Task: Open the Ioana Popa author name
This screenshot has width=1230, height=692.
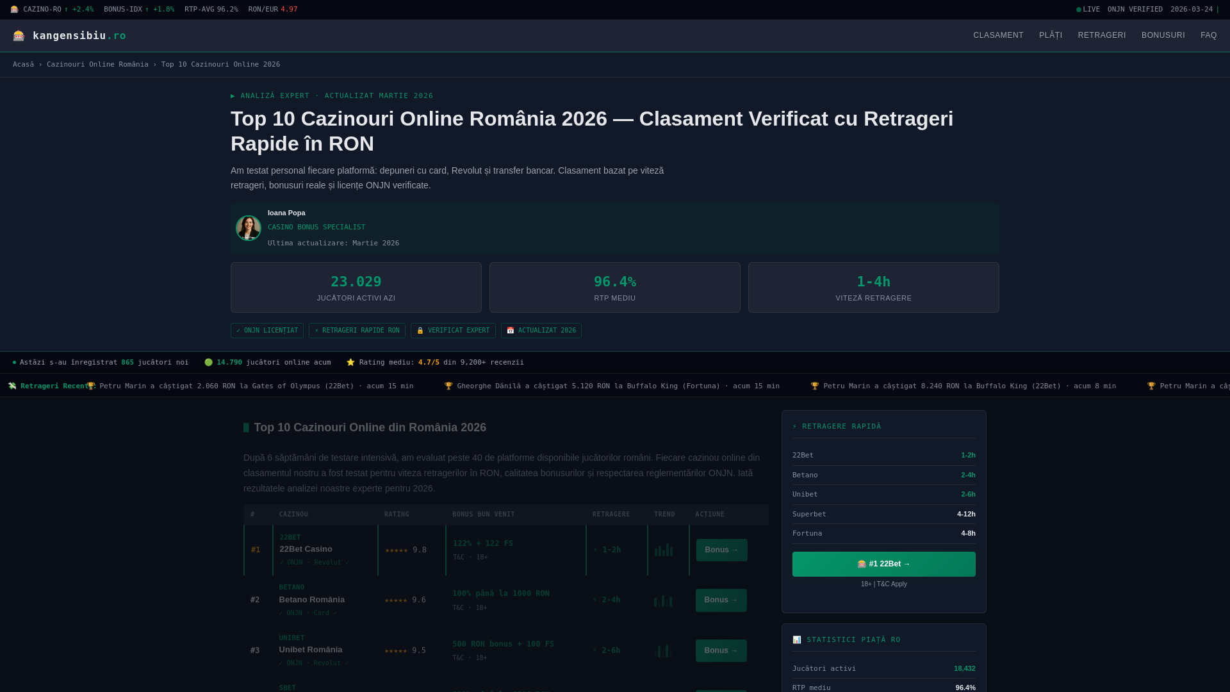Action: (286, 213)
